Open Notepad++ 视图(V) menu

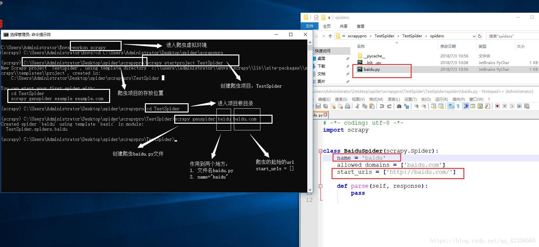point(358,99)
